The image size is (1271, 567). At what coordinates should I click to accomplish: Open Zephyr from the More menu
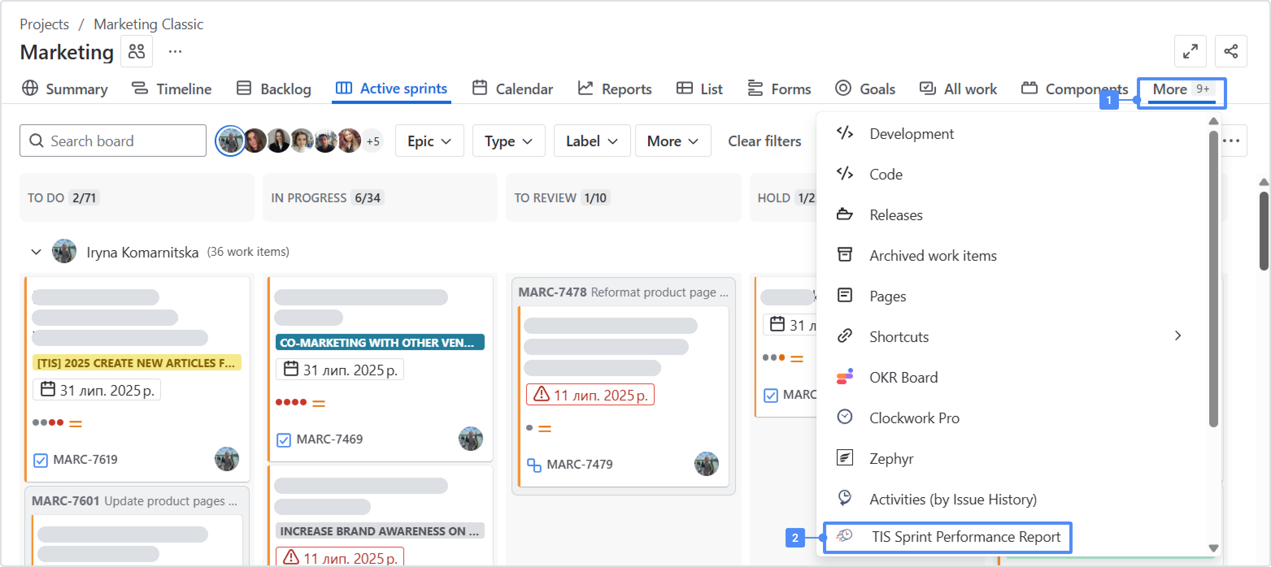pyautogui.click(x=891, y=459)
